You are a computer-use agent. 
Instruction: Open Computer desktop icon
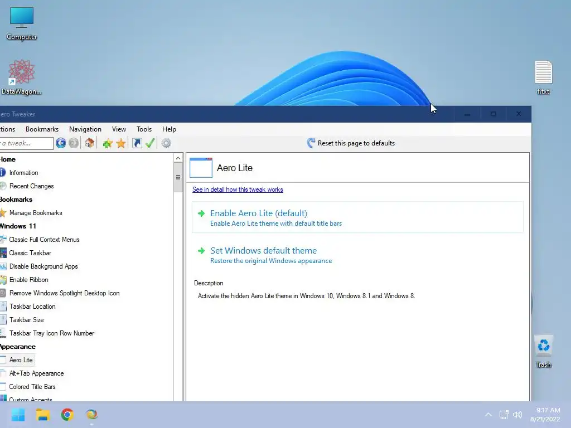22,23
